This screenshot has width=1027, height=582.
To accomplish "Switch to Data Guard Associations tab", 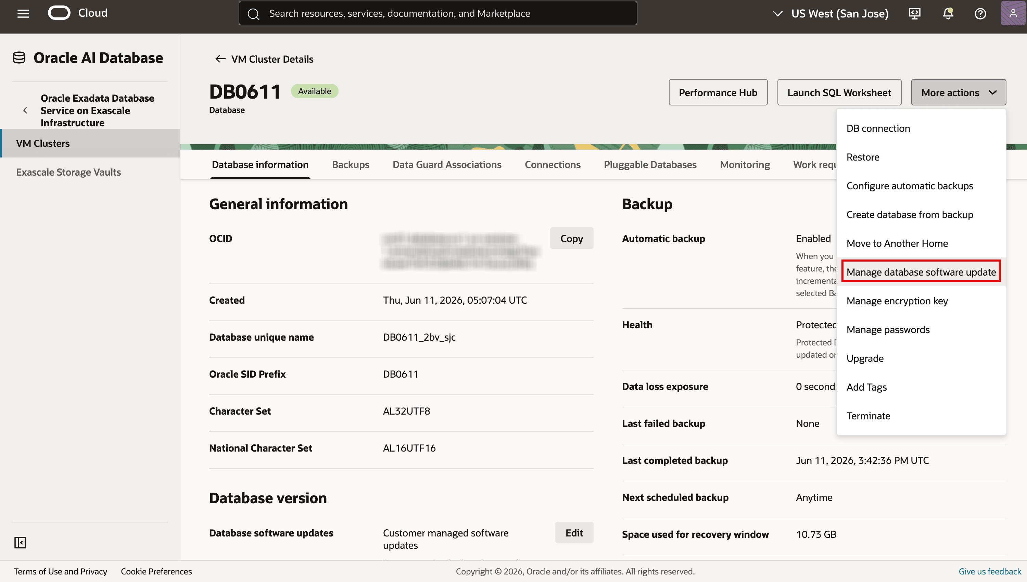I will tap(447, 164).
